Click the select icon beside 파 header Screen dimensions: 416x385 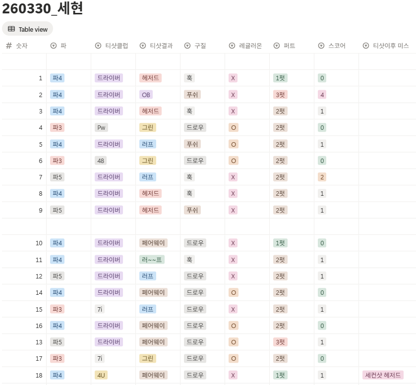point(54,46)
